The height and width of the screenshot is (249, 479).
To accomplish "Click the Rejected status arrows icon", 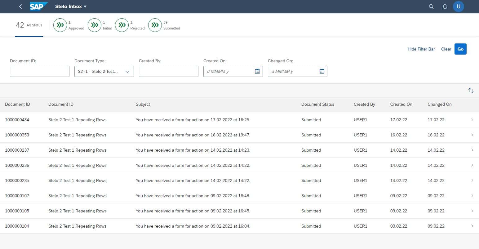I will click(122, 25).
